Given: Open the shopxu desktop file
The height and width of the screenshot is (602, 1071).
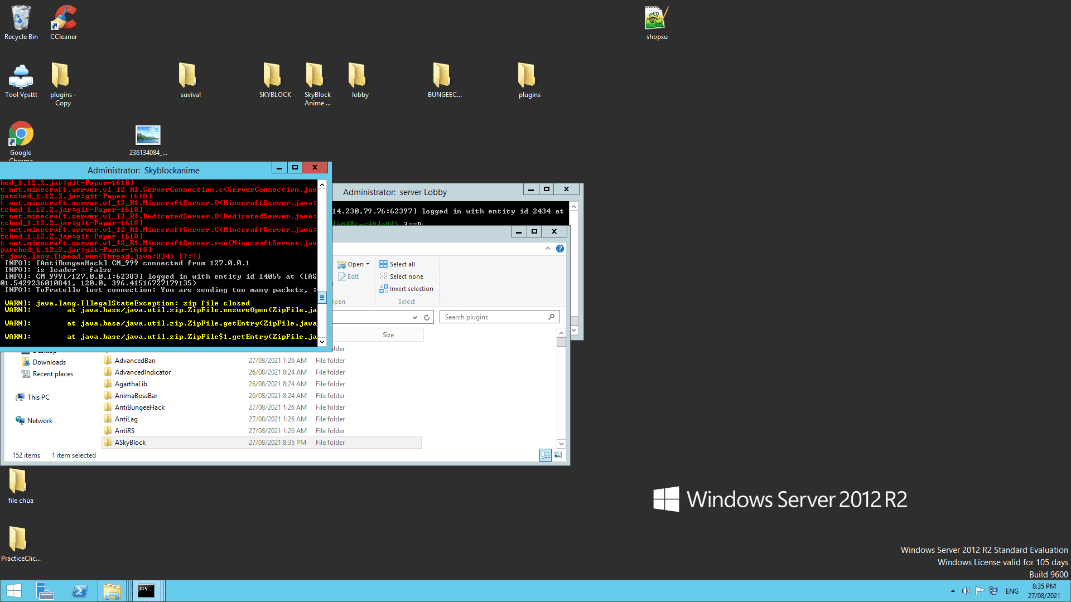Looking at the screenshot, I should (x=657, y=22).
